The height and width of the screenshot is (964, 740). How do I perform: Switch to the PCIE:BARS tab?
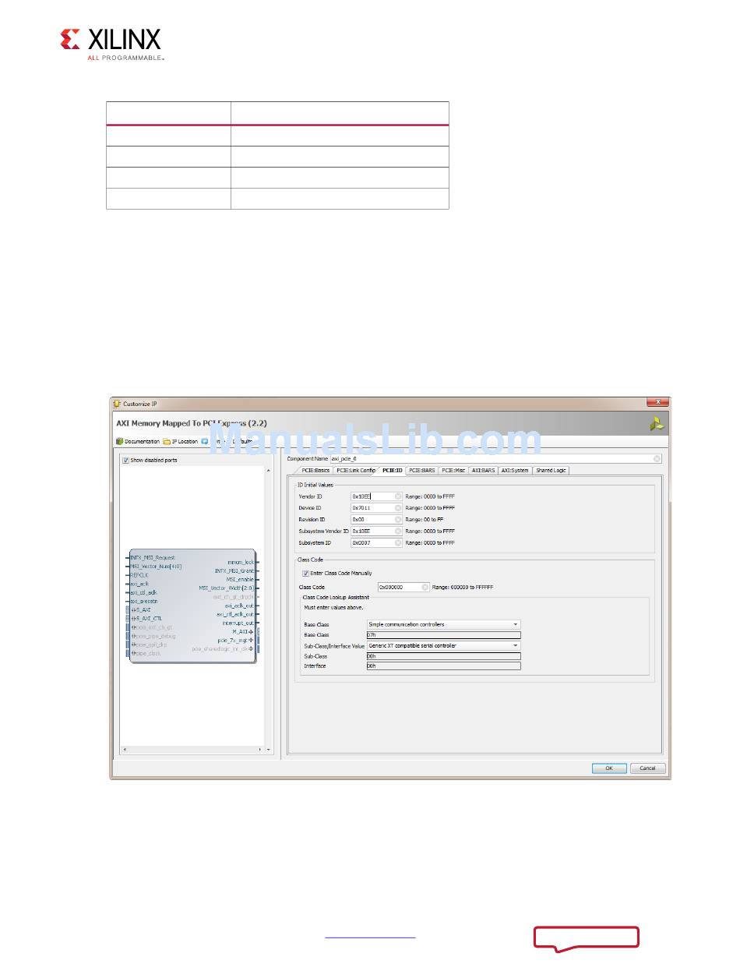[x=422, y=471]
